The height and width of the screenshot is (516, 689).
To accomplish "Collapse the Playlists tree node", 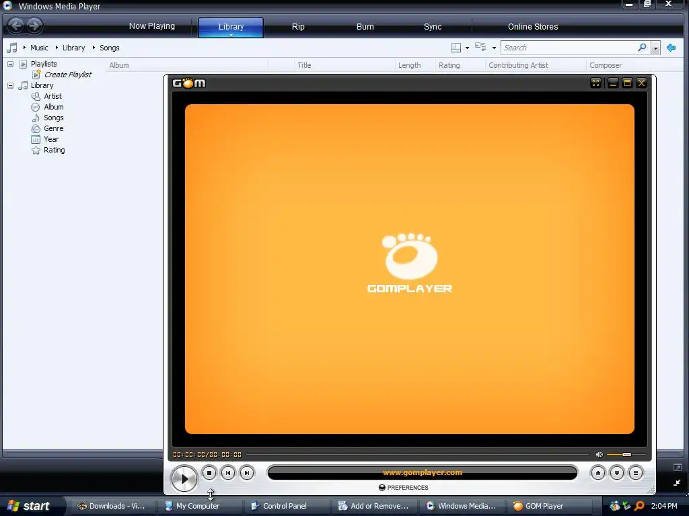I will (10, 64).
